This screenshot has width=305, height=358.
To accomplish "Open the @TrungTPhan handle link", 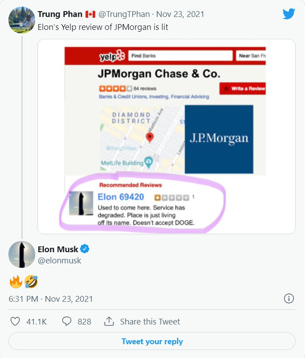I will click(x=124, y=14).
